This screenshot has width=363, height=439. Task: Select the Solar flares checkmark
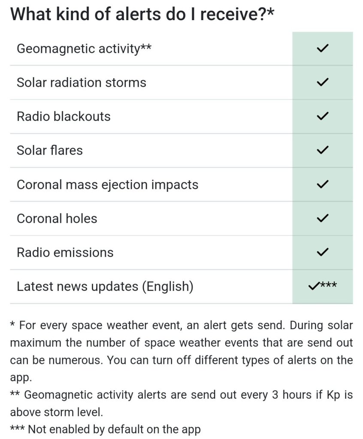tap(322, 150)
